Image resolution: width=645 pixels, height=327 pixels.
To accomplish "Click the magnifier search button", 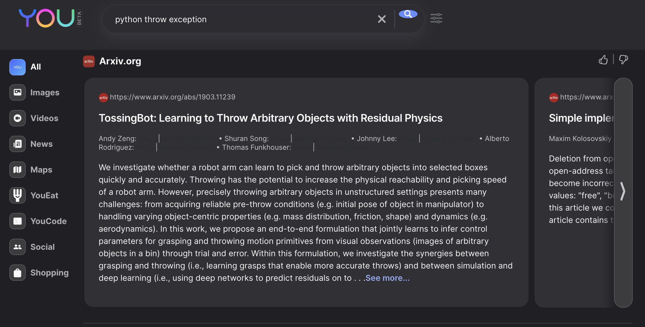I will (408, 14).
